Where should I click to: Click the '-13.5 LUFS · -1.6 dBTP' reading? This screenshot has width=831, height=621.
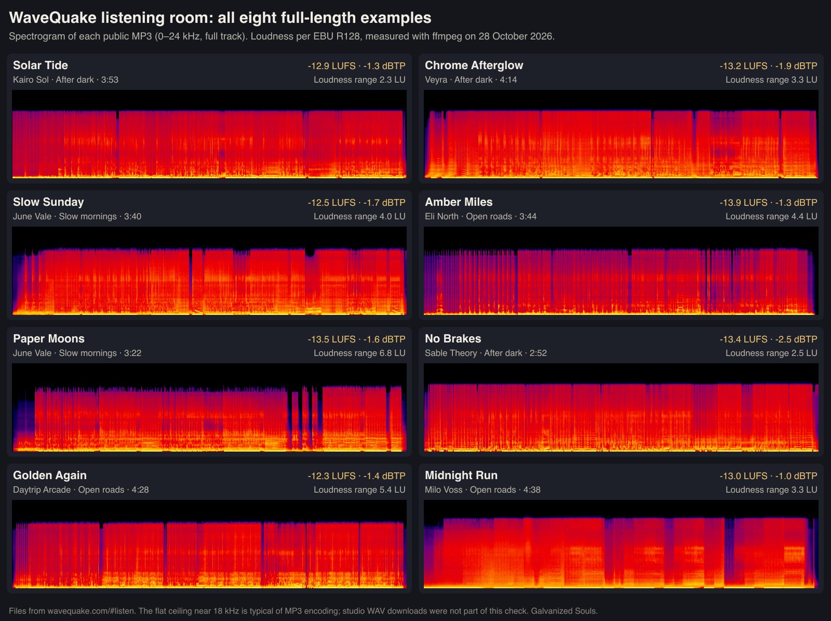tap(356, 339)
